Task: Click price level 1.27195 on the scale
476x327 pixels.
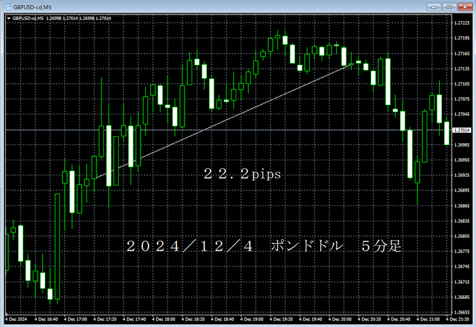Action: (x=462, y=38)
